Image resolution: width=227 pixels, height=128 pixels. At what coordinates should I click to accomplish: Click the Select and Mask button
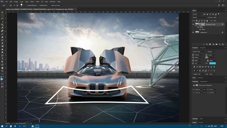[56, 5]
